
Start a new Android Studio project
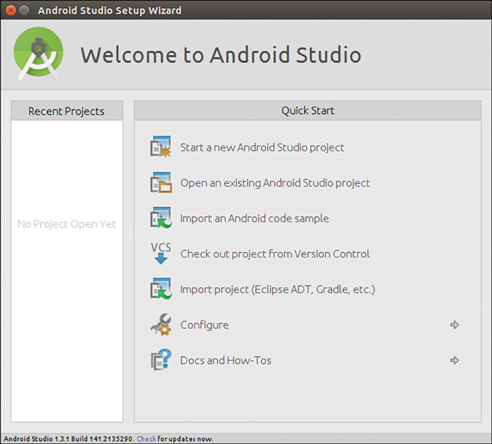pyautogui.click(x=262, y=147)
